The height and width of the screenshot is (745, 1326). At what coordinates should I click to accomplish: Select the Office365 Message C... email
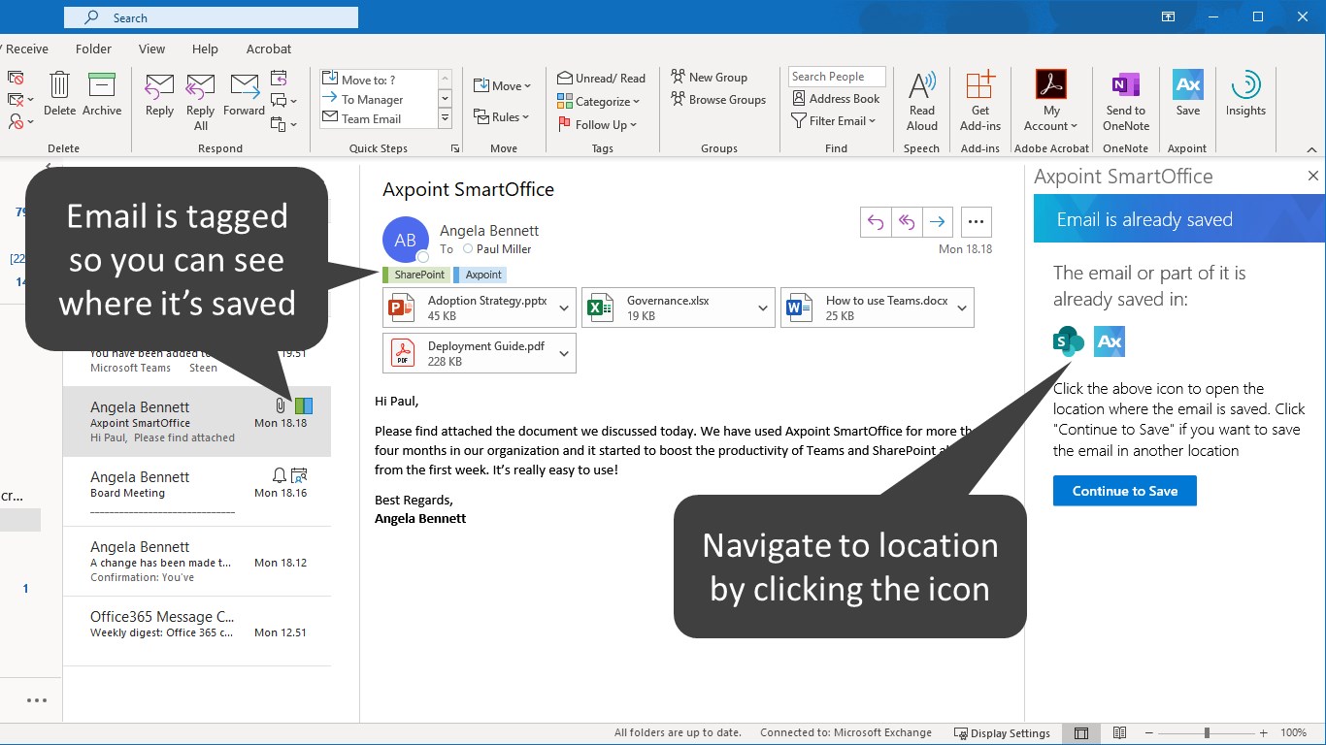(197, 632)
